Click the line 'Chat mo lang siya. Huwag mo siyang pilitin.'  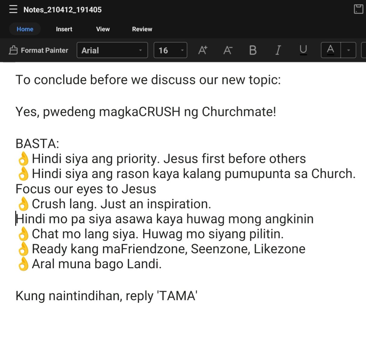click(x=158, y=234)
